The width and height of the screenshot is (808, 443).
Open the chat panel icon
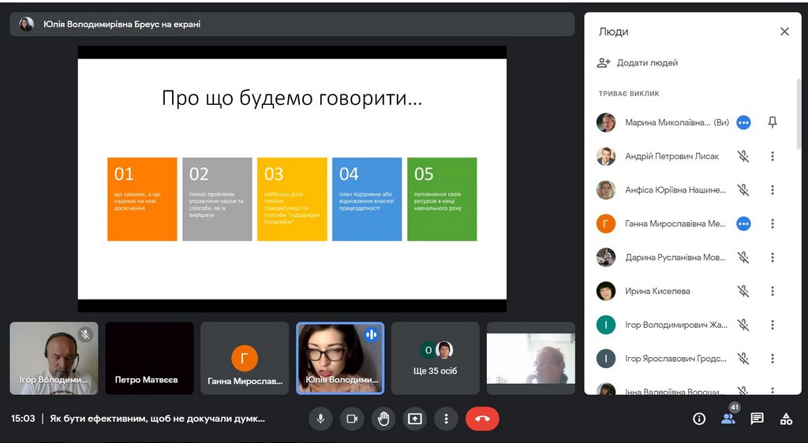pos(757,419)
